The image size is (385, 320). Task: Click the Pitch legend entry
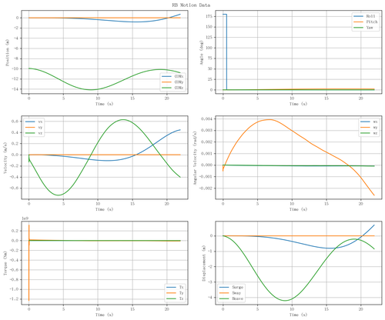(366, 22)
